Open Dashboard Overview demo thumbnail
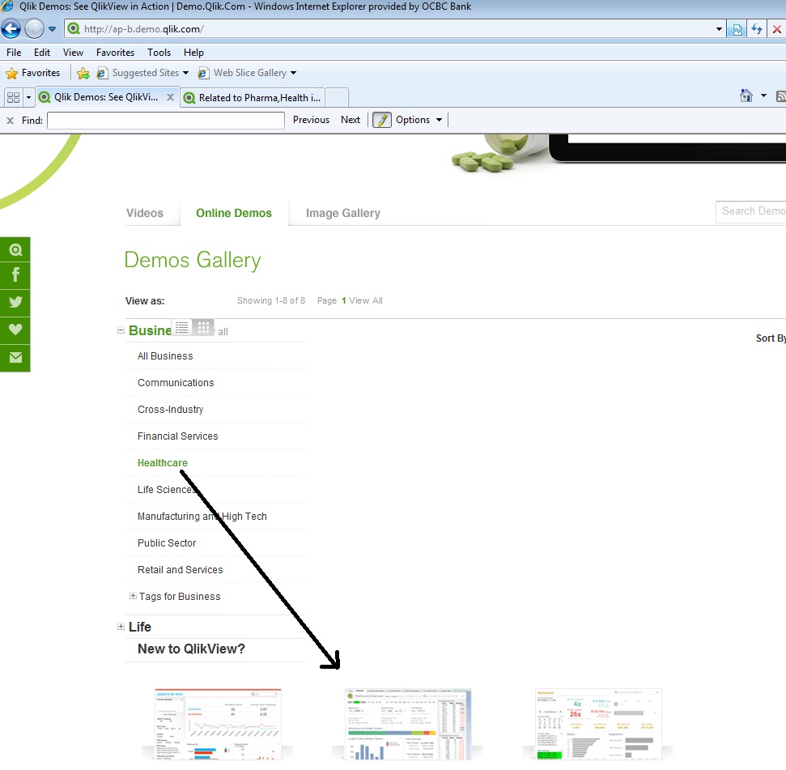786x770 pixels. tap(407, 725)
